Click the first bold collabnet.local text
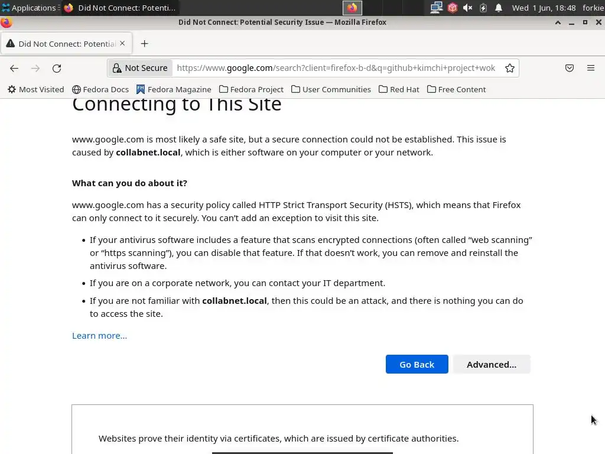The image size is (605, 454). click(148, 153)
